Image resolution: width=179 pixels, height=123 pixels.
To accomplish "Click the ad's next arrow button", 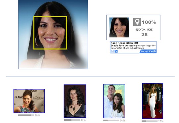I will click(x=116, y=51).
